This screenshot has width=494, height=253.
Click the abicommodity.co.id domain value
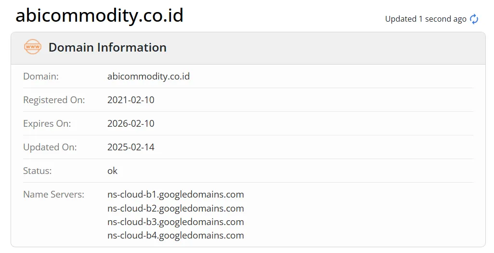[148, 76]
